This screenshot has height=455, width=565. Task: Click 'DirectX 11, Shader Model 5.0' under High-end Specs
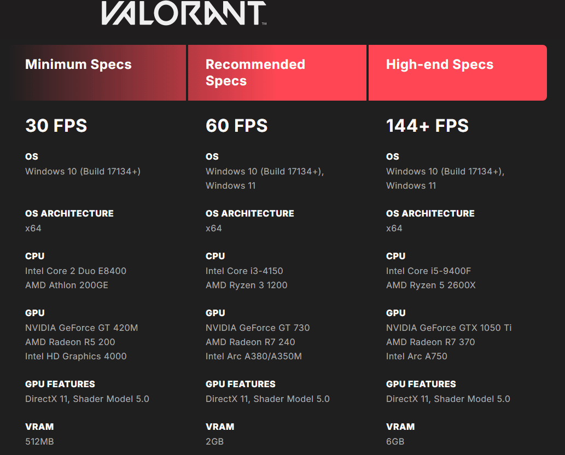point(448,399)
